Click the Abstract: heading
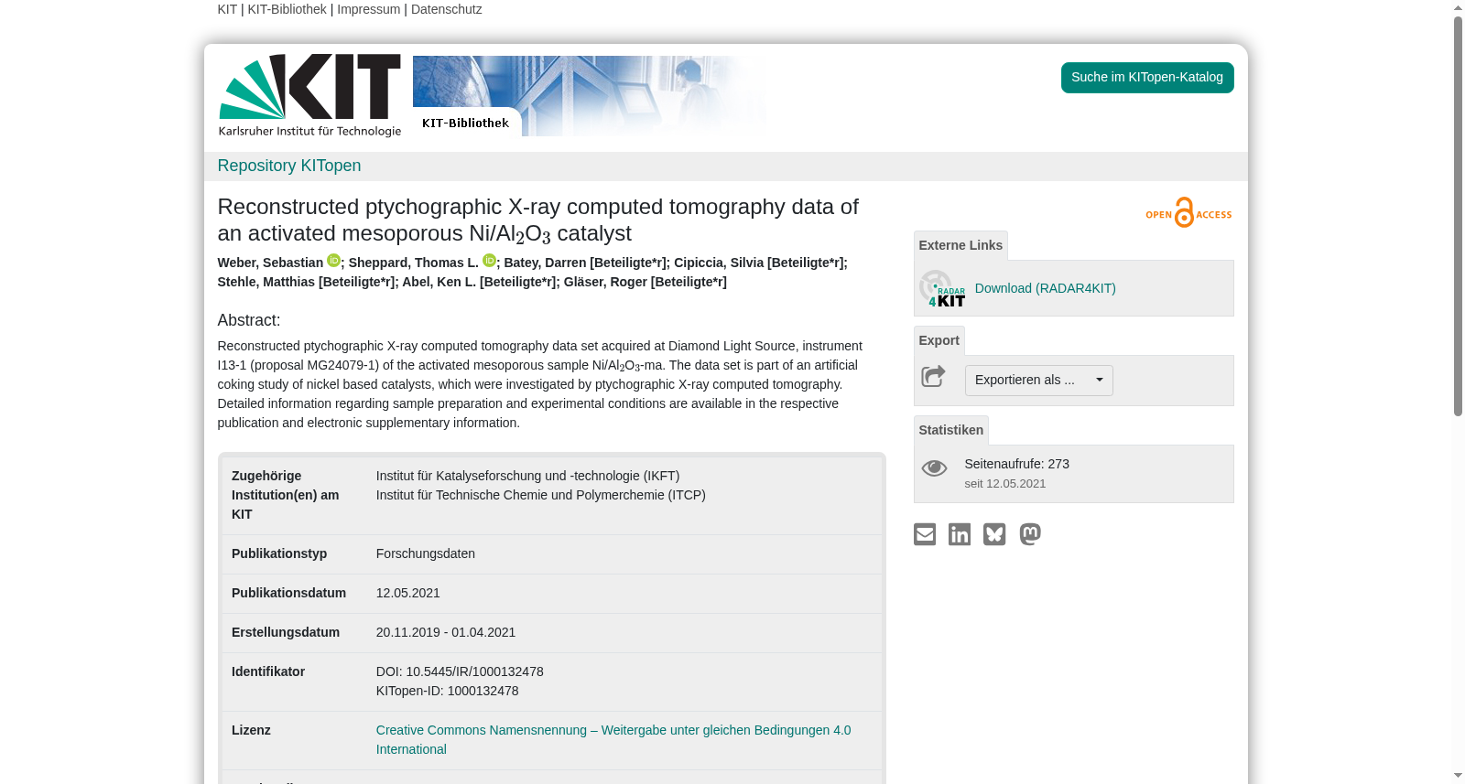Screen dimensions: 1465x784 click(249, 320)
